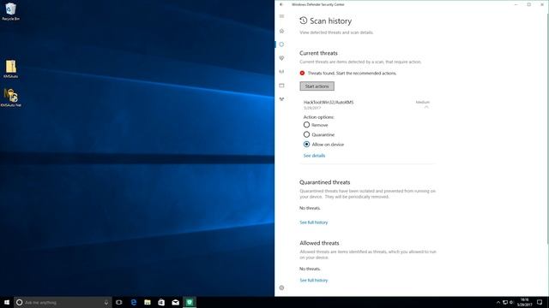Select the Quarantine action option
The width and height of the screenshot is (549, 308).
(318, 134)
